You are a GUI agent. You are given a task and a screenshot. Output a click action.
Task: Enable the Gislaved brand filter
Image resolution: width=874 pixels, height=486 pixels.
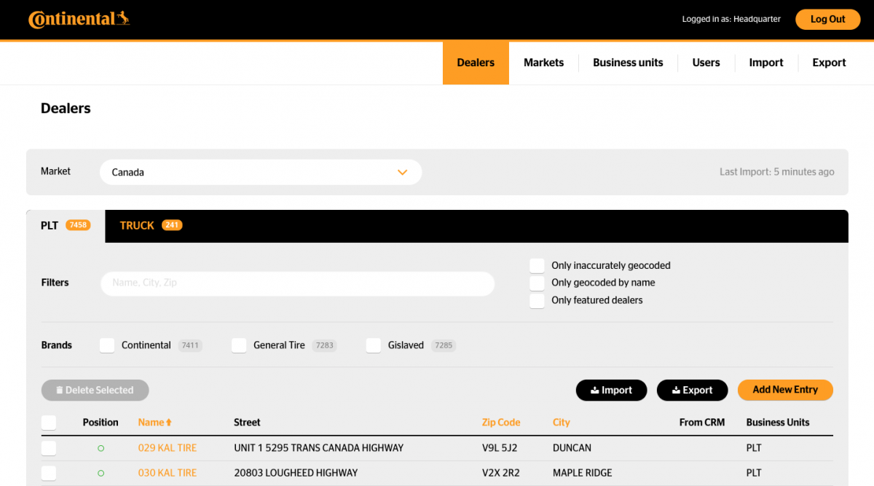[x=374, y=345]
